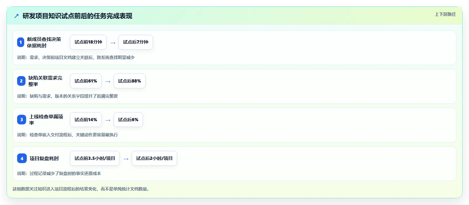Click the arrow between 试点前61% and 试点后88%
469x205 pixels.
[x=108, y=81]
